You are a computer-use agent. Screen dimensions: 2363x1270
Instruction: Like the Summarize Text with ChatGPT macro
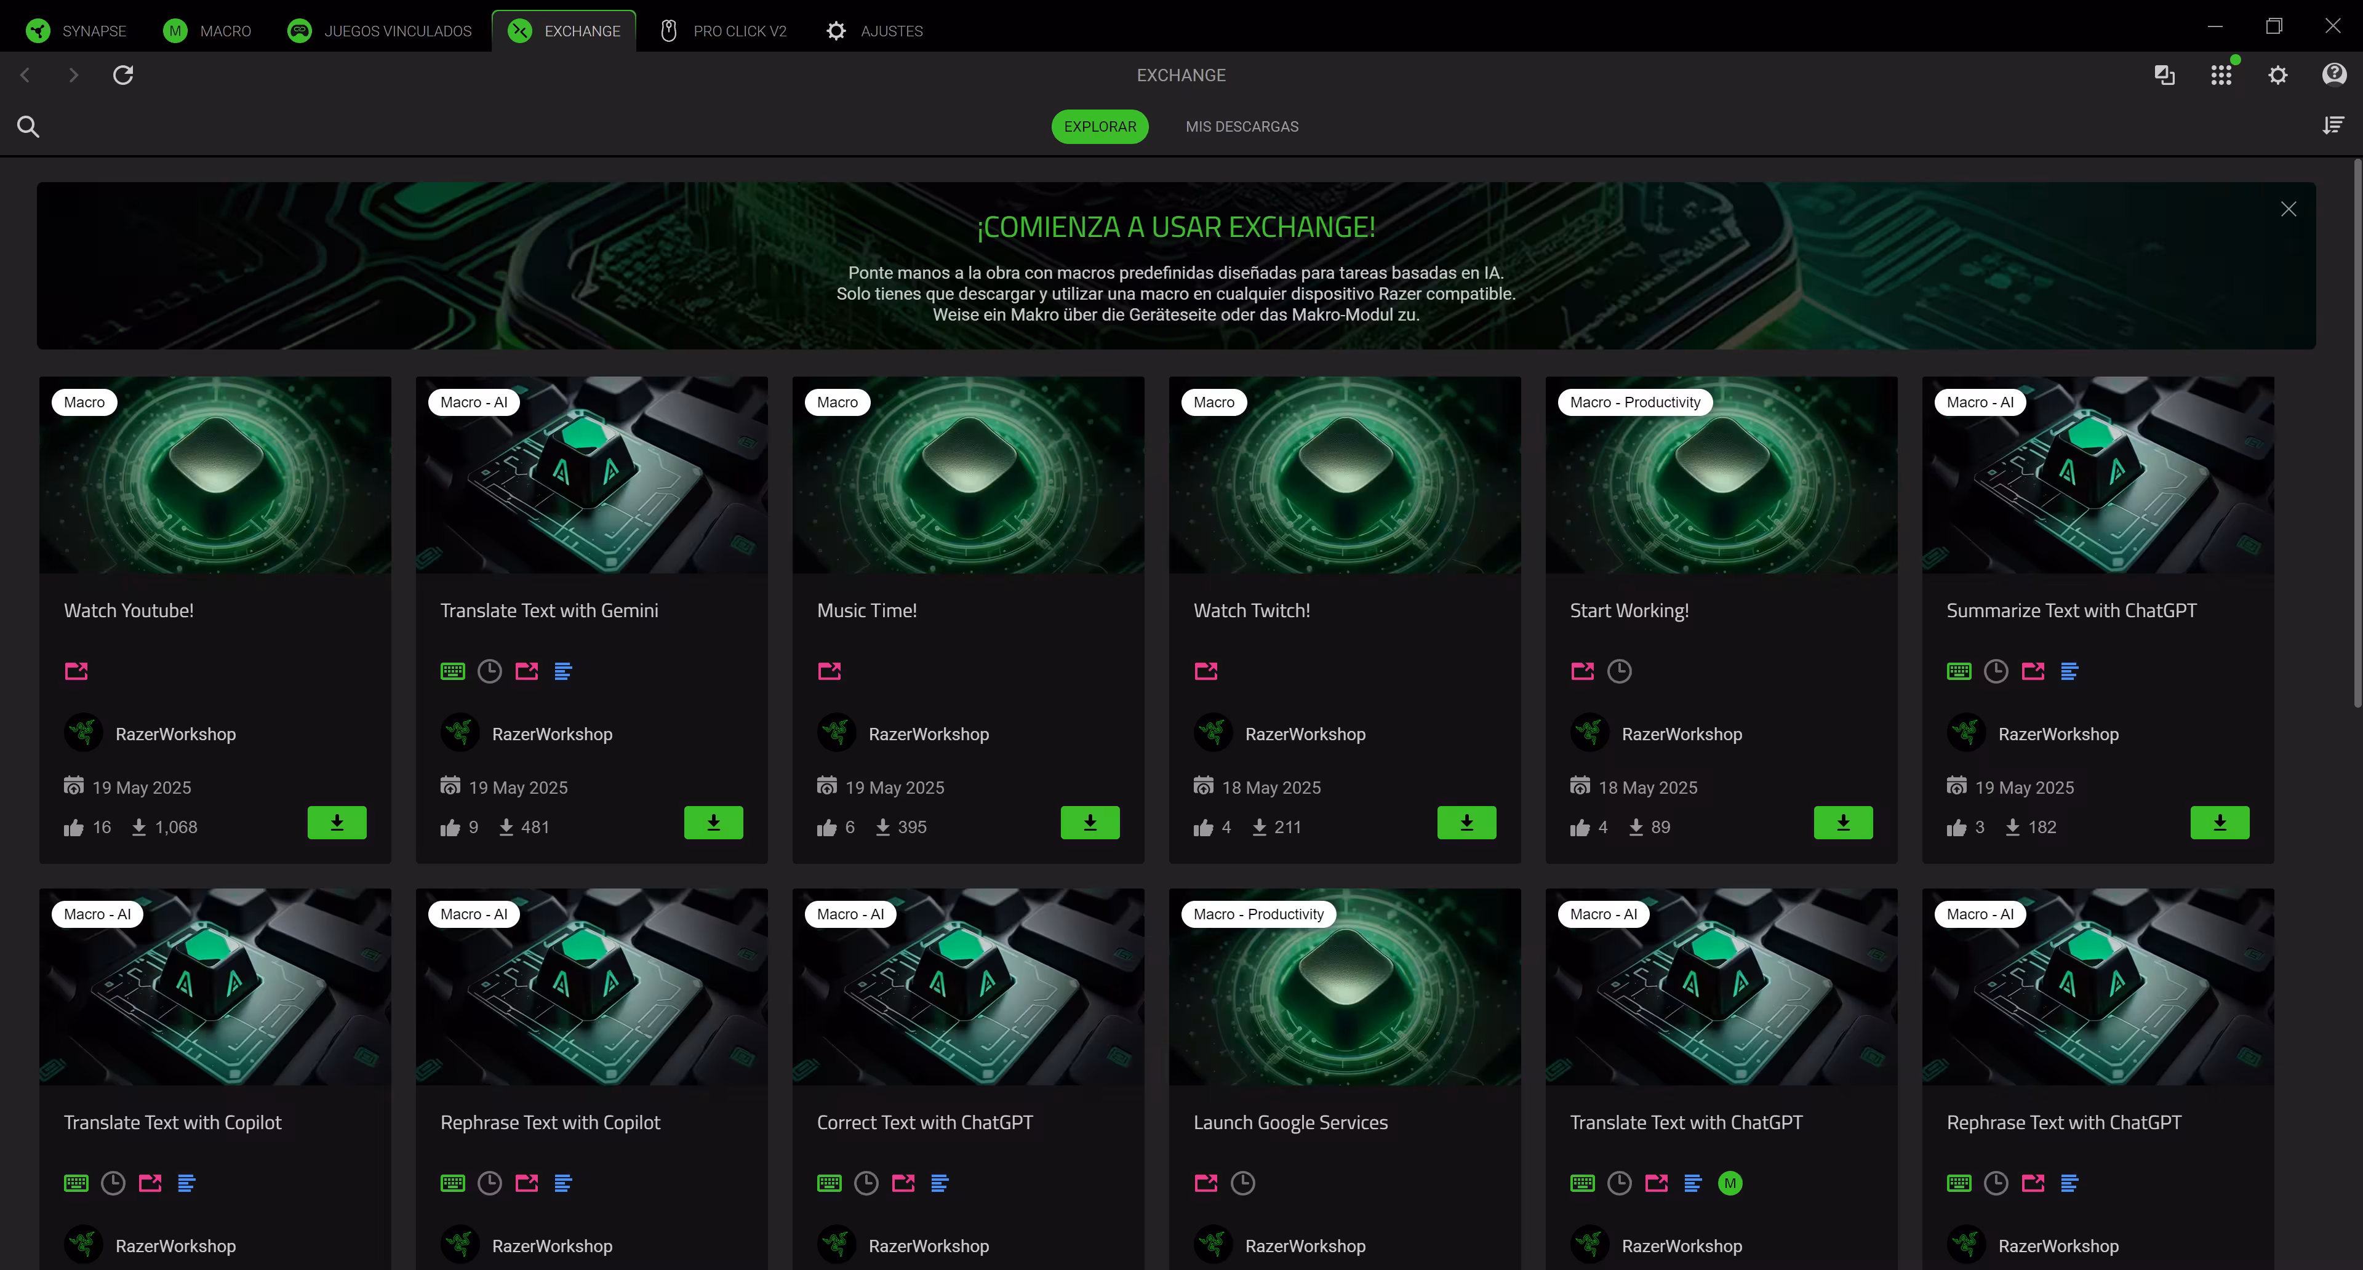1957,828
